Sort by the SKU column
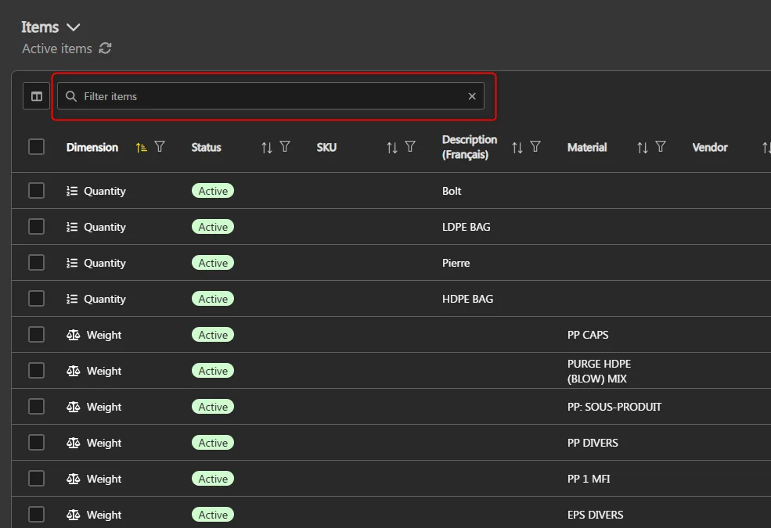 click(x=392, y=147)
